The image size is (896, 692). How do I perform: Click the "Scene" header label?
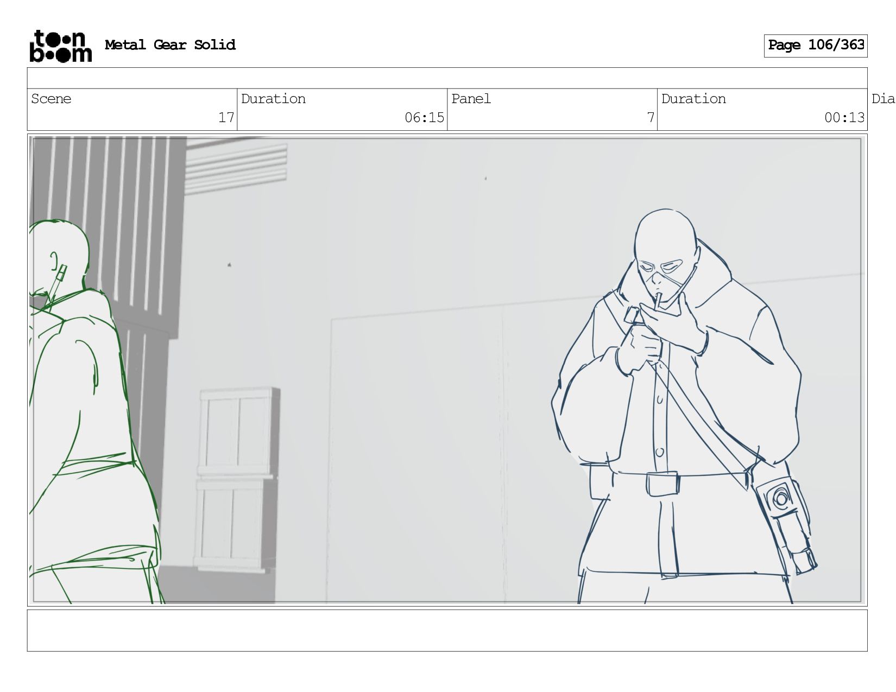click(x=51, y=99)
